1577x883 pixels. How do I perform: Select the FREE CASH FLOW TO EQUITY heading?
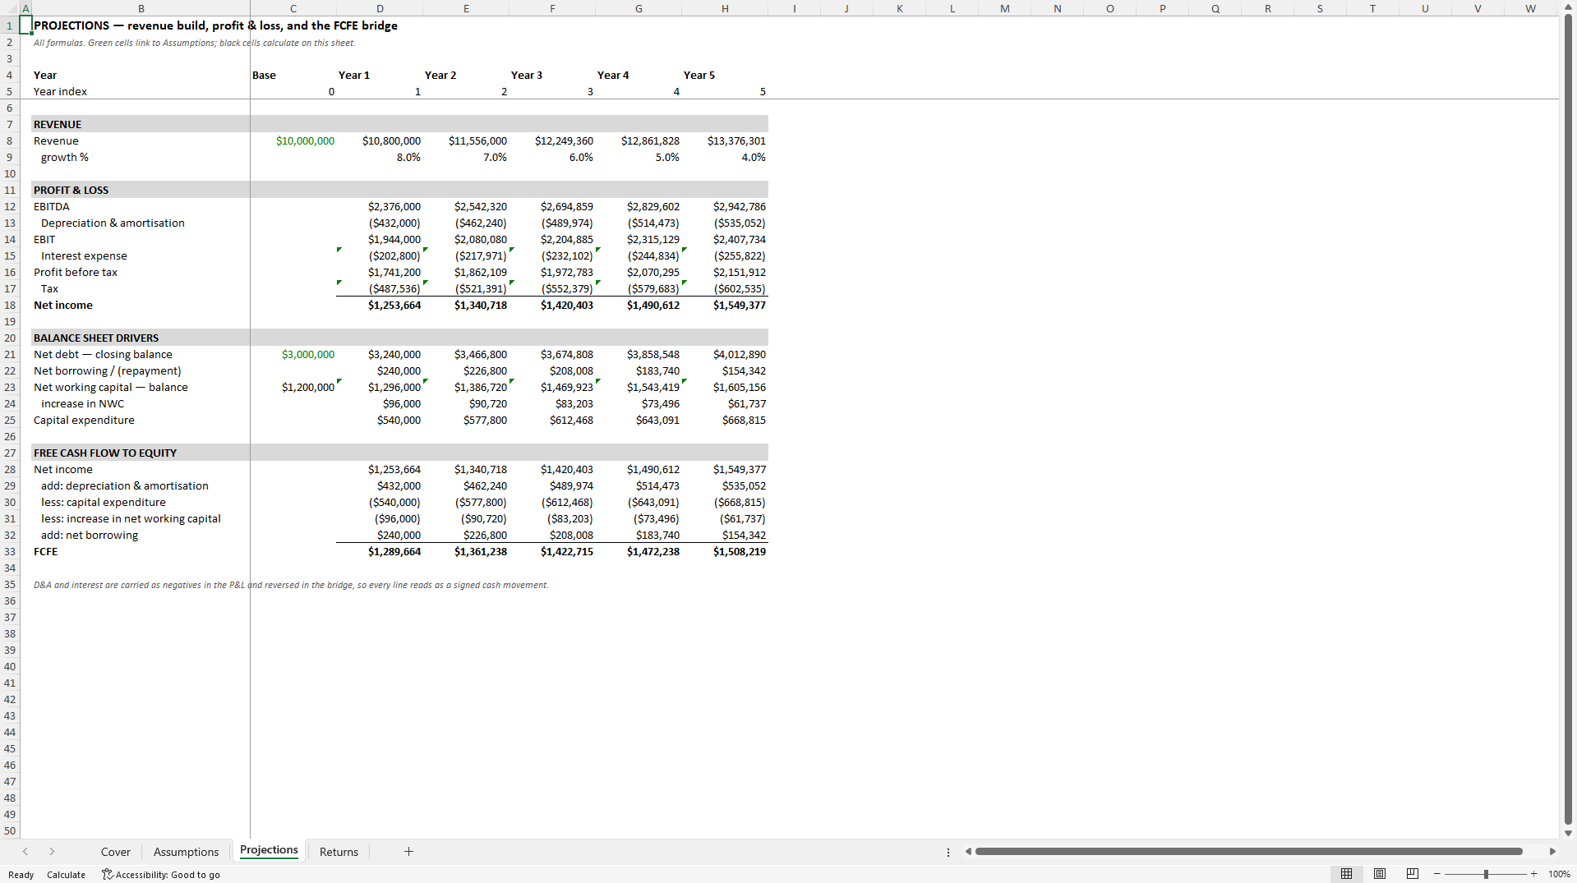click(x=141, y=453)
